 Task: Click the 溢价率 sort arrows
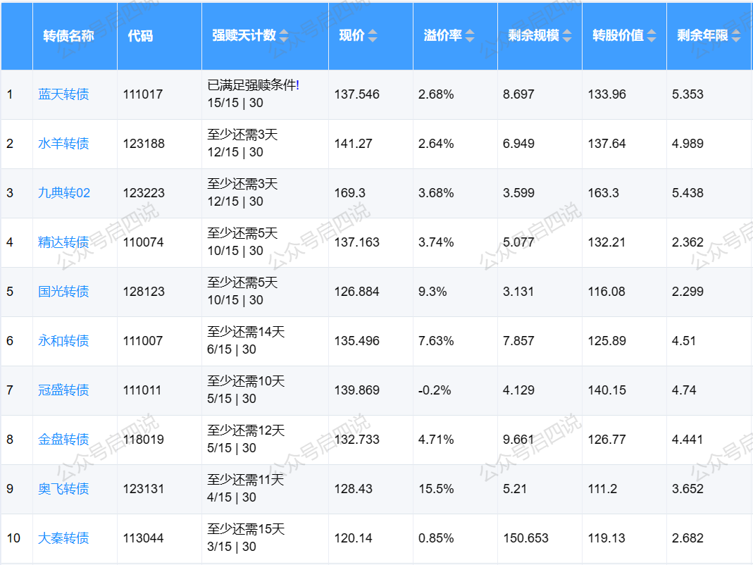(x=470, y=36)
